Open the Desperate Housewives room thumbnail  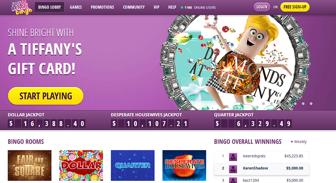point(184,165)
